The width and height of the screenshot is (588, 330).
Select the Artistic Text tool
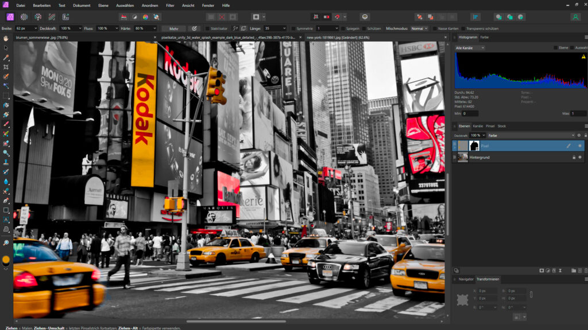tap(6, 219)
